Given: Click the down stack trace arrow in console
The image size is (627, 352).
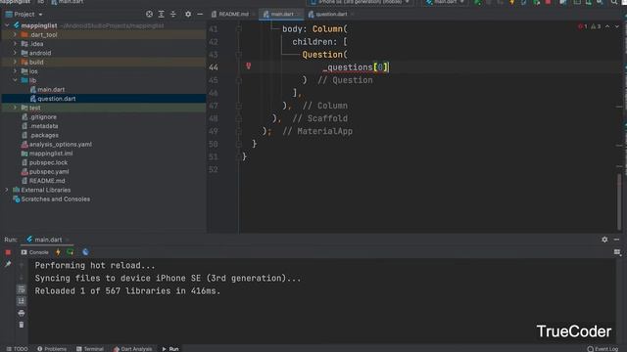Looking at the screenshot, I should [22, 277].
